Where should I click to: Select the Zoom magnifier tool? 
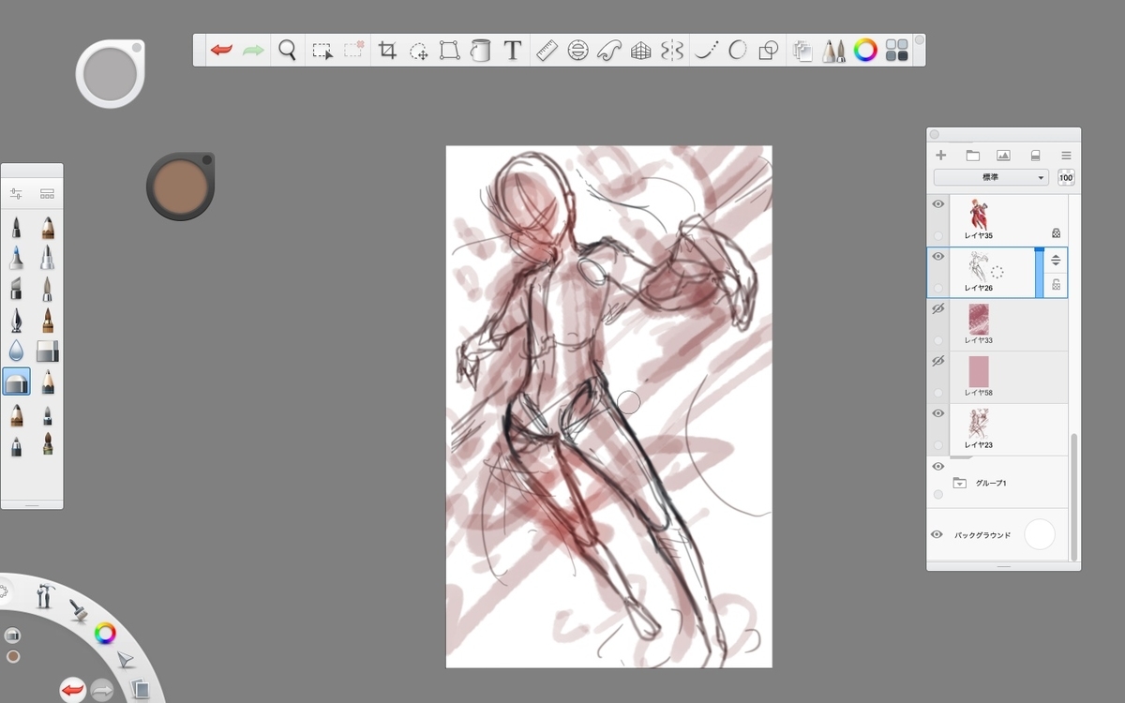pos(287,50)
